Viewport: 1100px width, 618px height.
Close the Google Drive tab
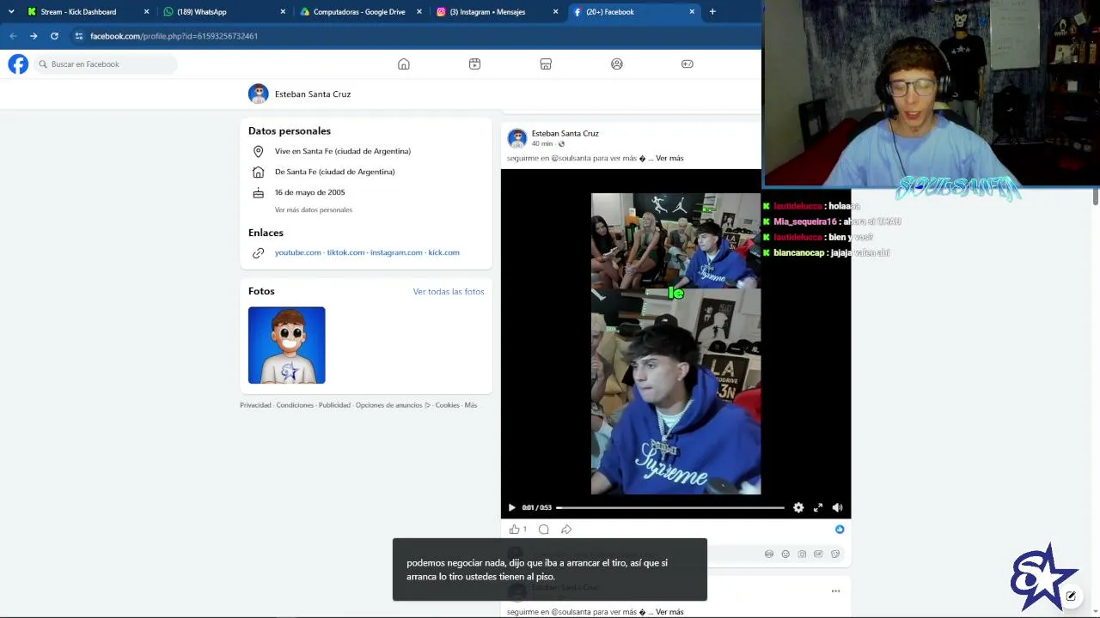point(419,12)
